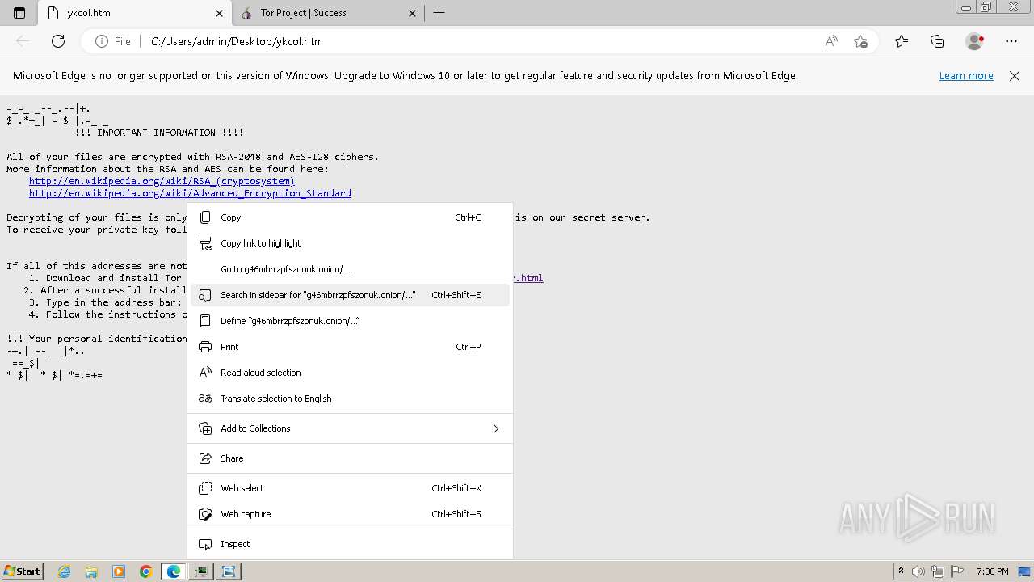
Task: Click the Web capture icon
Action: (x=205, y=514)
